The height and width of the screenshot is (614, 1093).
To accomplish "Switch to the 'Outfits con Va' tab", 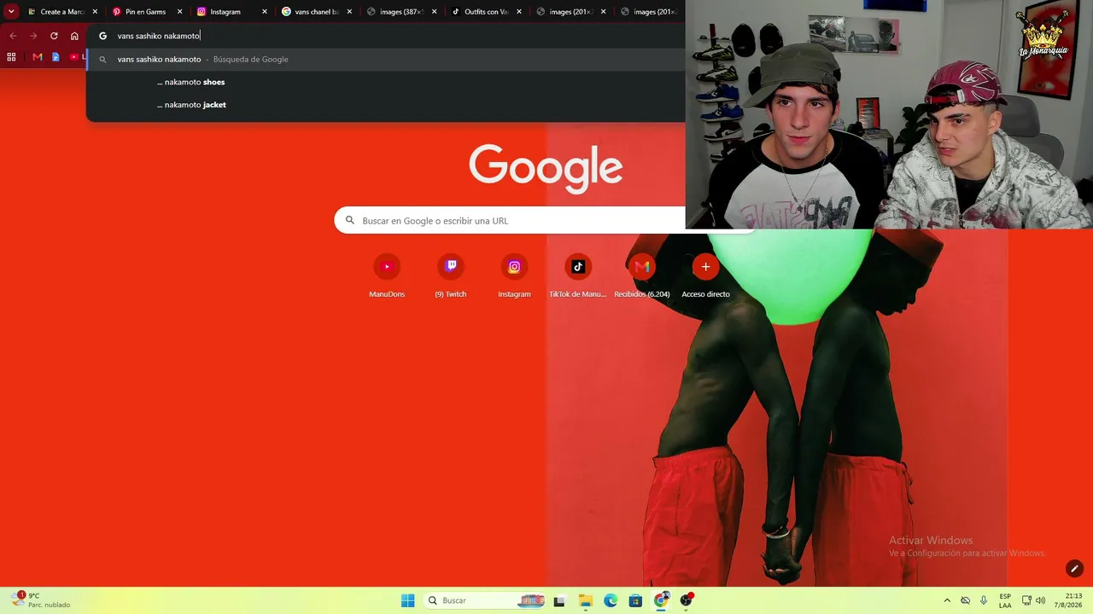I will (x=485, y=12).
